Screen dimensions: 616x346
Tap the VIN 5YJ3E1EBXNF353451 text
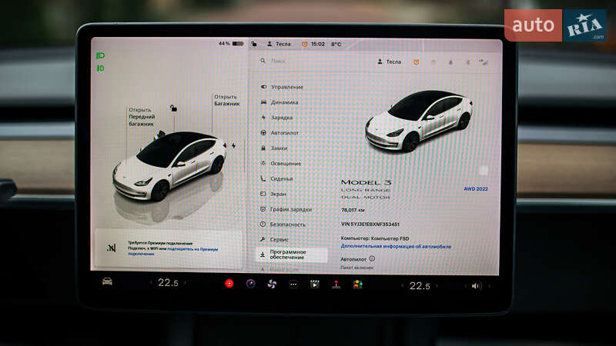click(x=370, y=225)
